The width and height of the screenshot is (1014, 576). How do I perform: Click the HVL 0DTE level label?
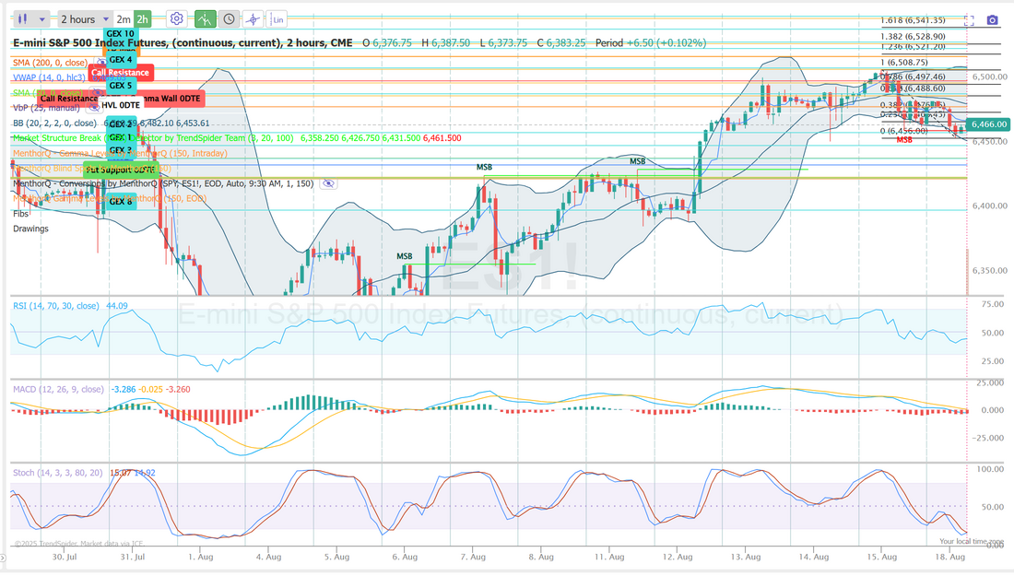[120, 105]
